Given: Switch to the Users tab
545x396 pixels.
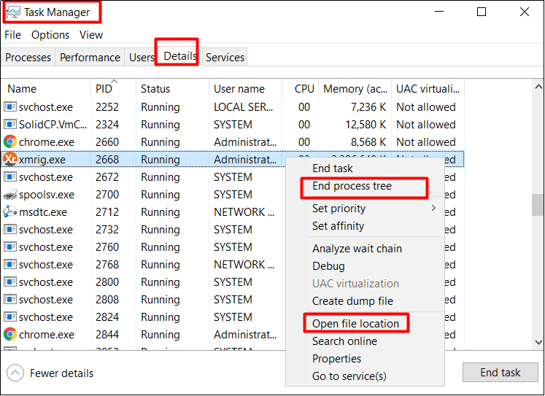Looking at the screenshot, I should pyautogui.click(x=141, y=58).
